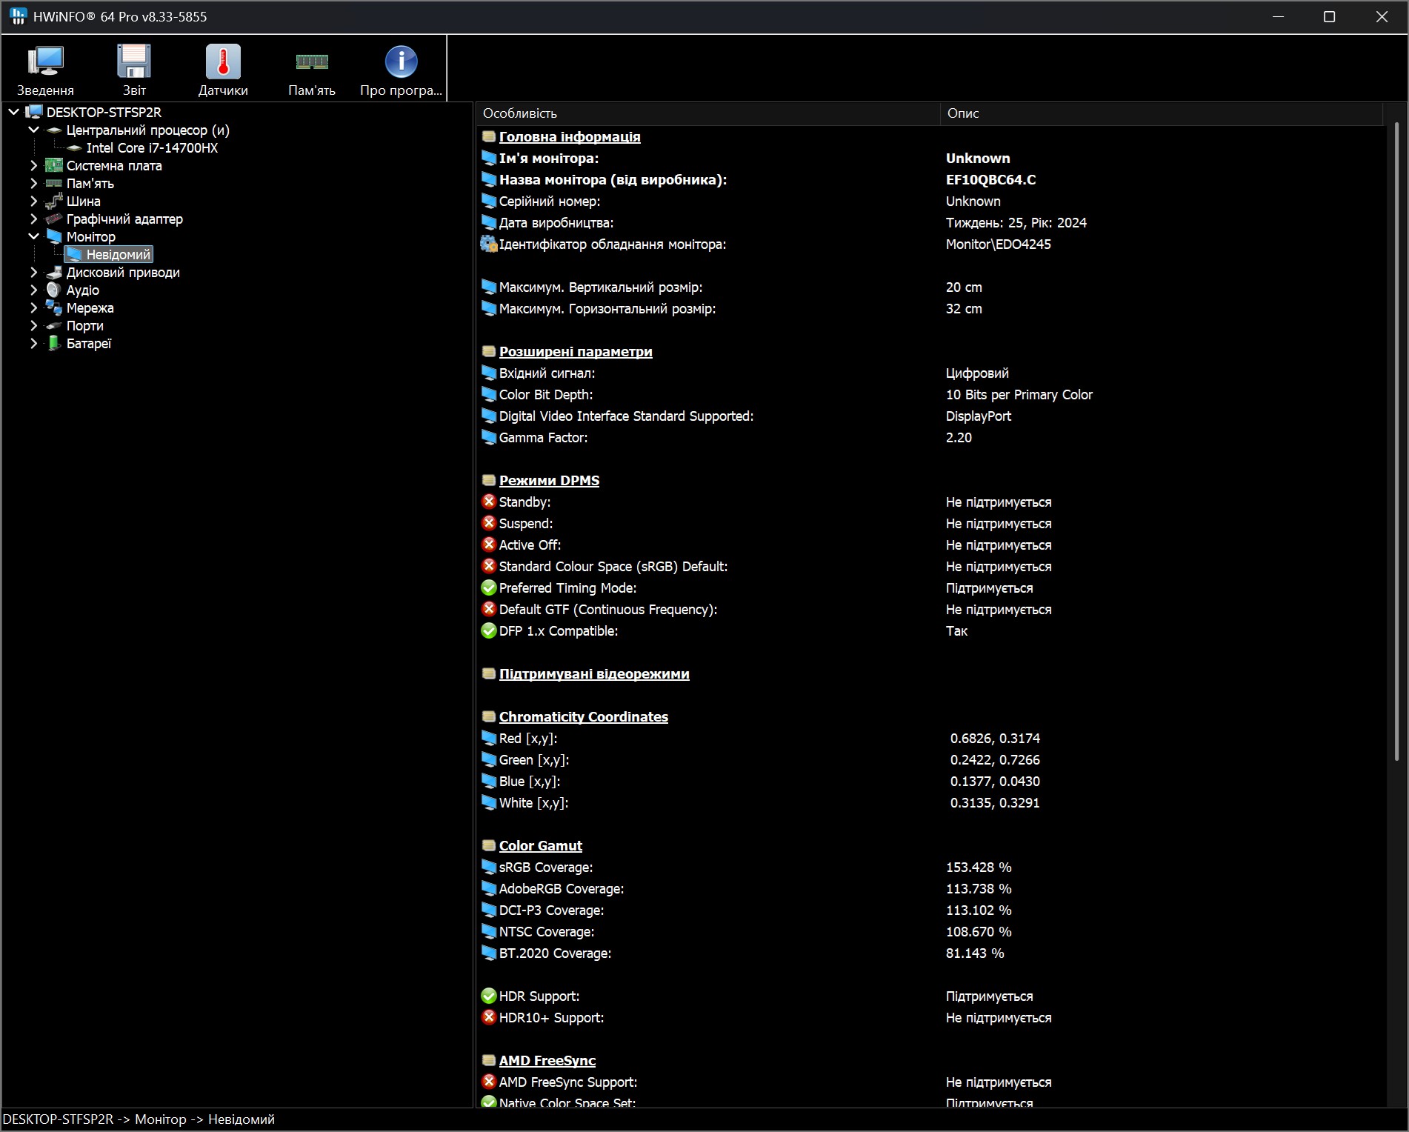This screenshot has width=1409, height=1132.
Task: Click the Монітор display icon in tree
Action: coord(54,236)
